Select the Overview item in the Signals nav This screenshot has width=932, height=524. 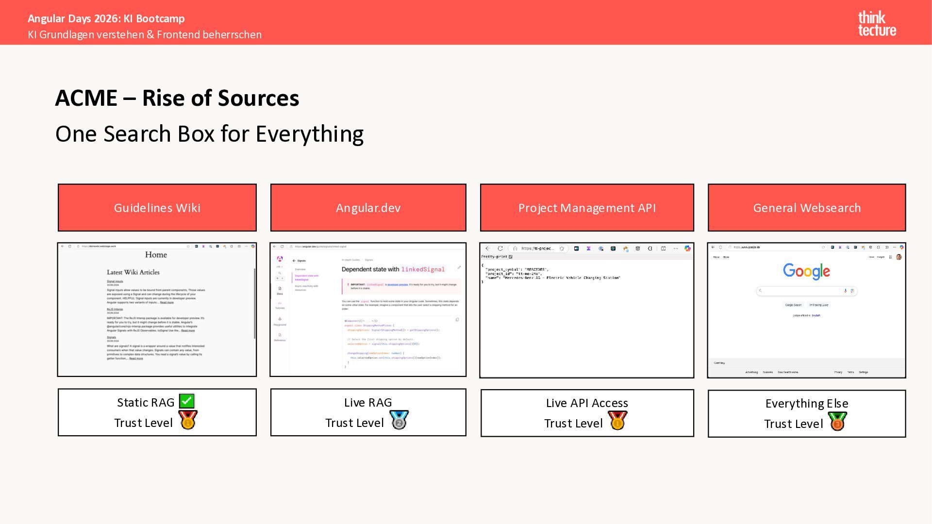click(300, 269)
